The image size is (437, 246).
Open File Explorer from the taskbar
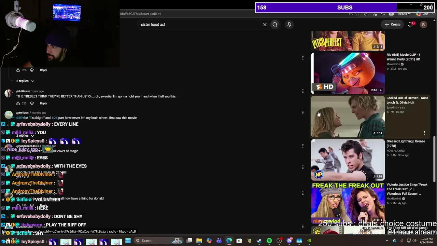click(199, 241)
